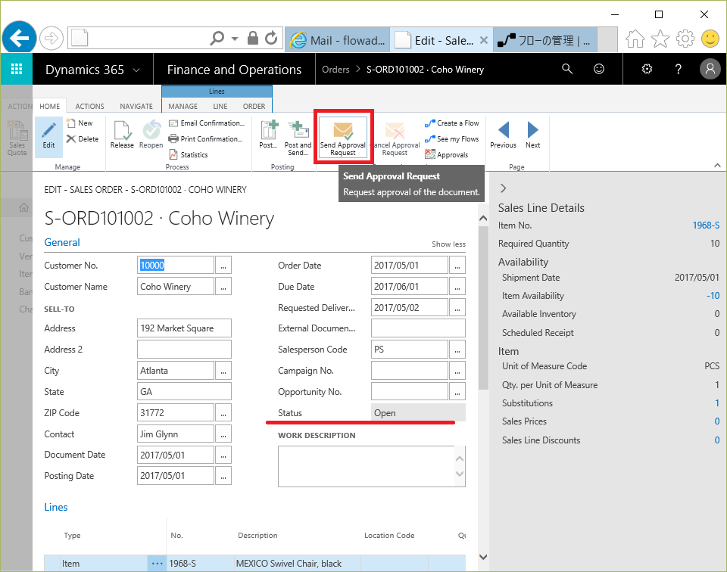The height and width of the screenshot is (572, 727).
Task: Click Show less in General section
Action: (448, 244)
